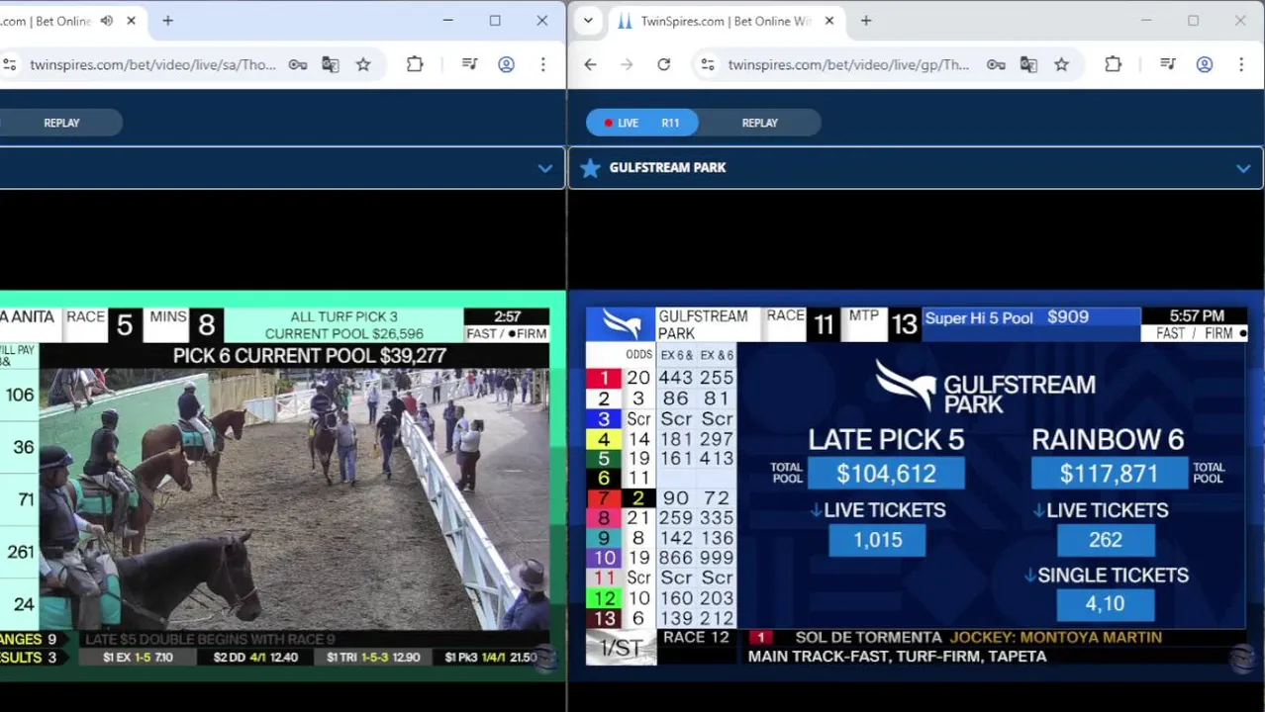Screen dimensions: 1265x712
Task: Close the left window's TwinSpires tab
Action: (x=131, y=21)
